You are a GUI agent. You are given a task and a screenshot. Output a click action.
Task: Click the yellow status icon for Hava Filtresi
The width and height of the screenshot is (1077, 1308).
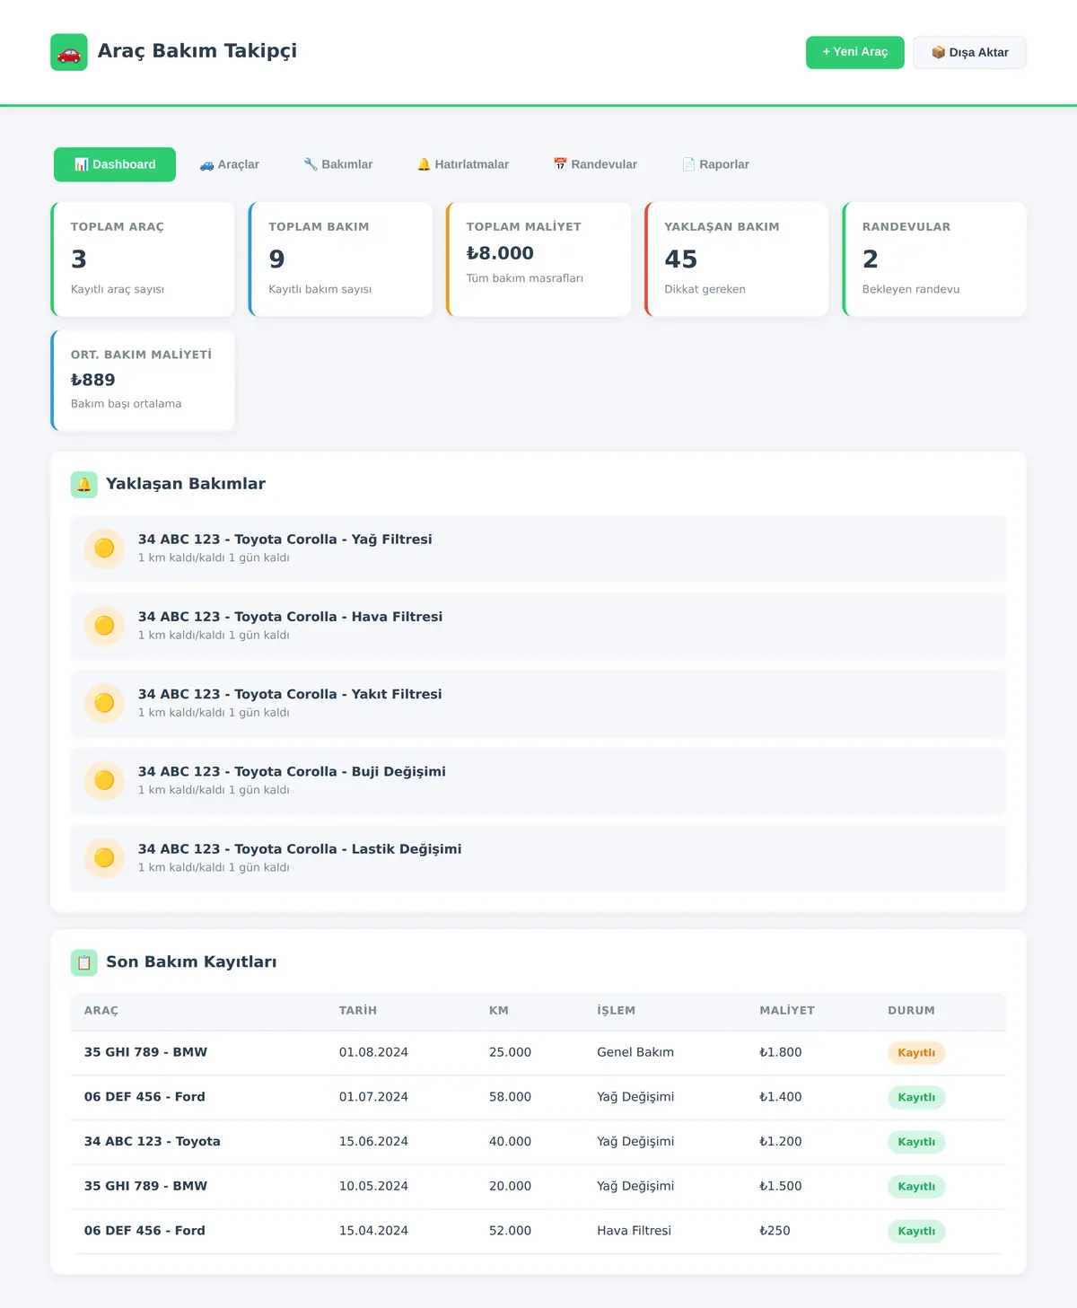104,626
